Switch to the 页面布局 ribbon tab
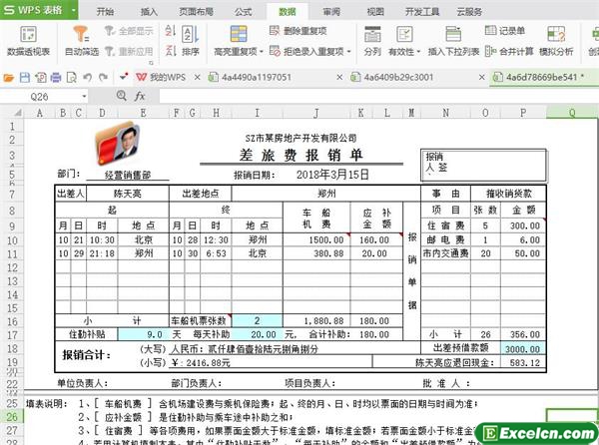Image resolution: width=599 pixels, height=445 pixels. pyautogui.click(x=197, y=12)
